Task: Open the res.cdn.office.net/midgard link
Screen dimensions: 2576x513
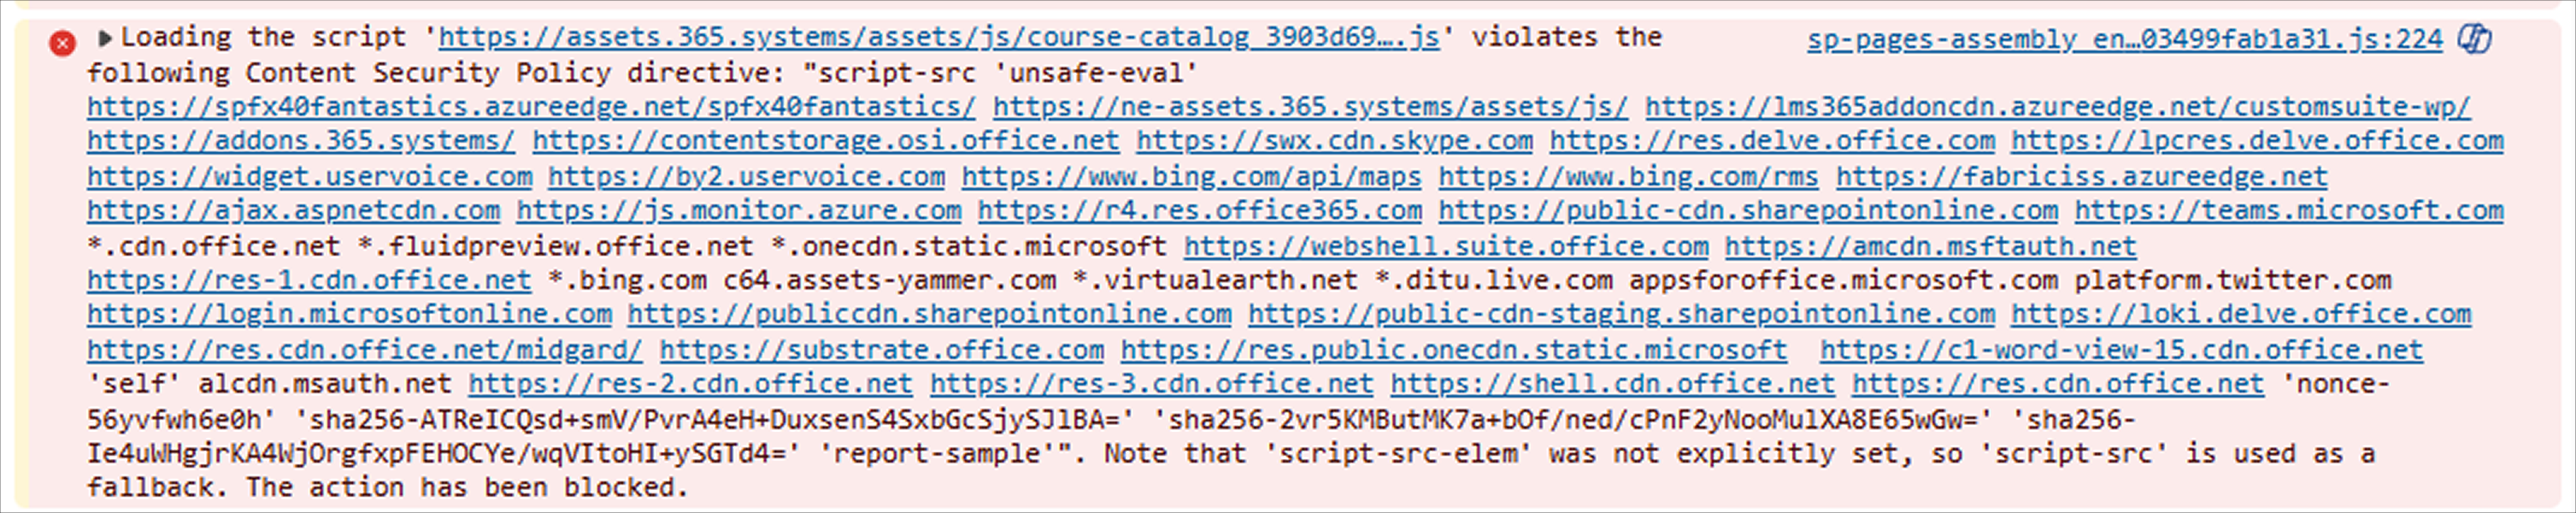Action: 364,350
